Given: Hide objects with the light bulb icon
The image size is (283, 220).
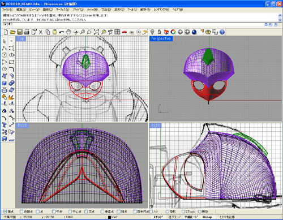Looking at the screenshot, I should tap(152, 32).
